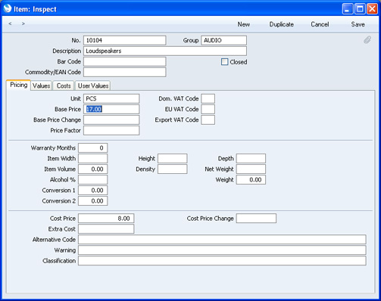
Task: Focus the Item Volume field
Action: pyautogui.click(x=93, y=169)
